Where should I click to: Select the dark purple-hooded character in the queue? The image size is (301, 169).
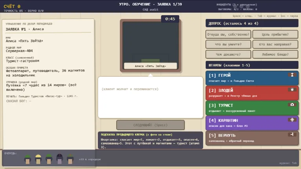[x=60, y=159]
